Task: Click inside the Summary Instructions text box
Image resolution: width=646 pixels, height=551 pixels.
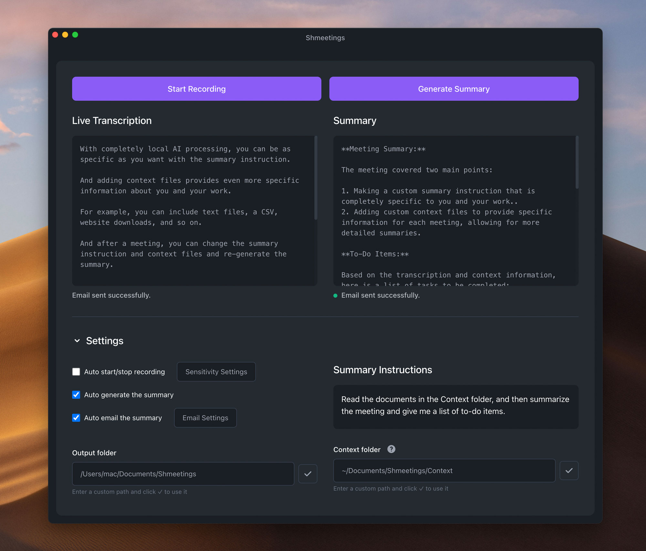Action: (x=456, y=407)
